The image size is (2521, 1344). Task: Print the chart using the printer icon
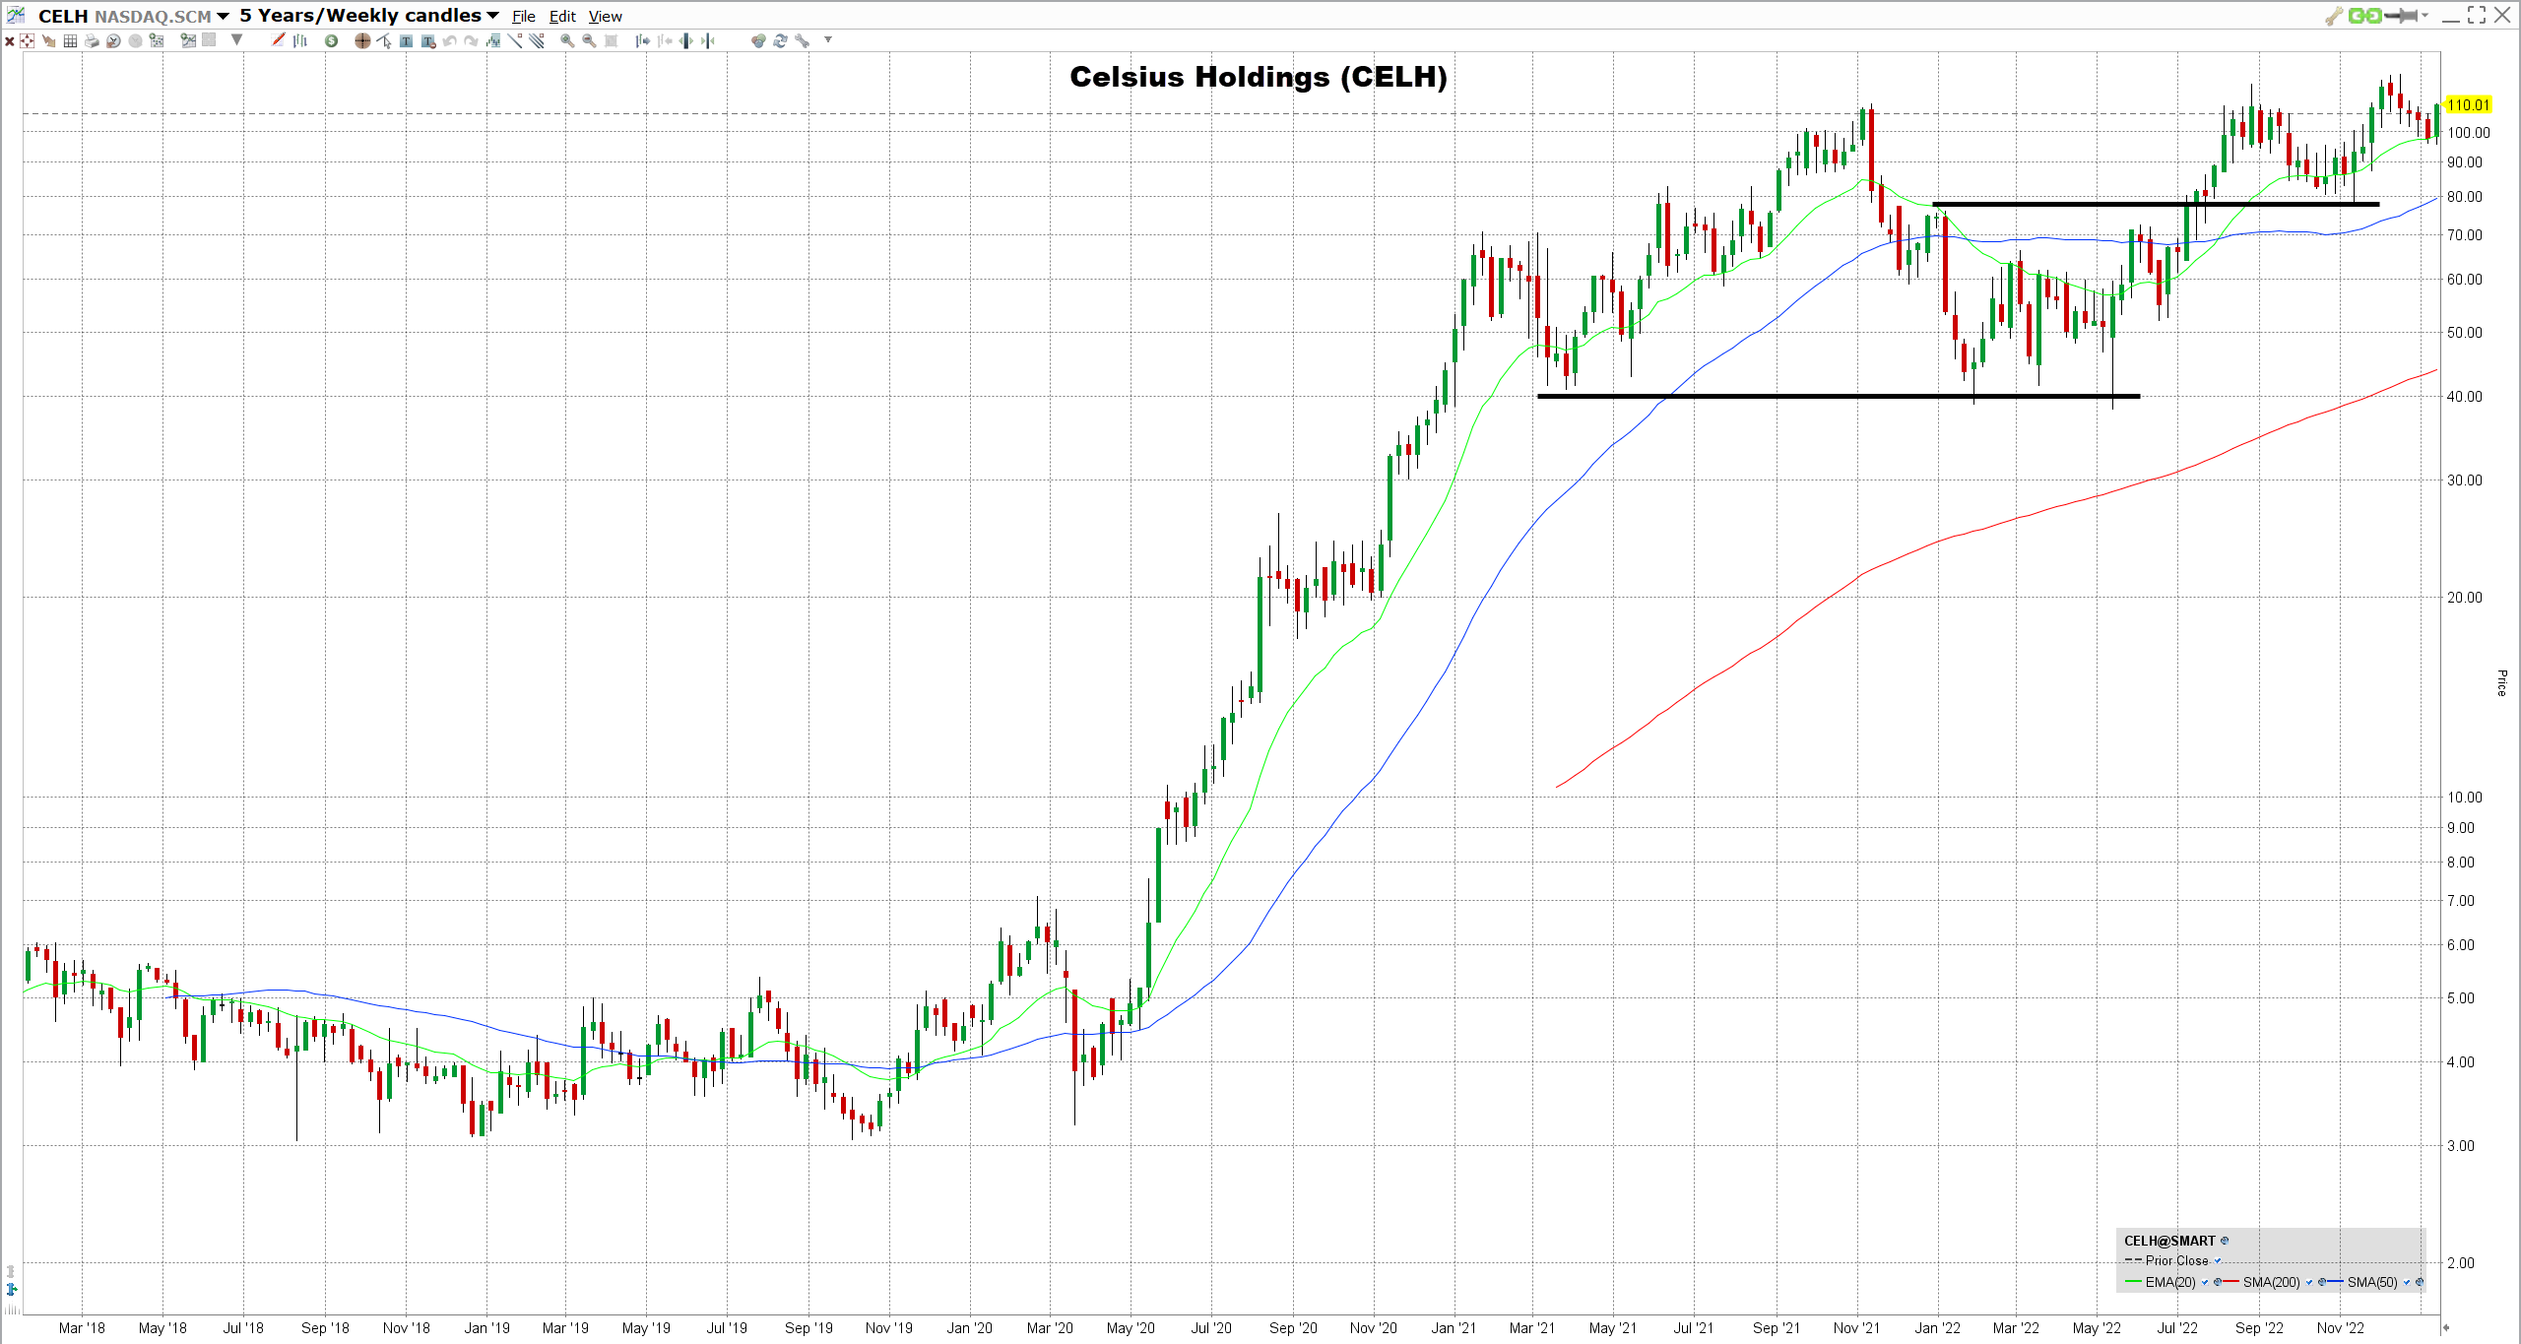92,40
